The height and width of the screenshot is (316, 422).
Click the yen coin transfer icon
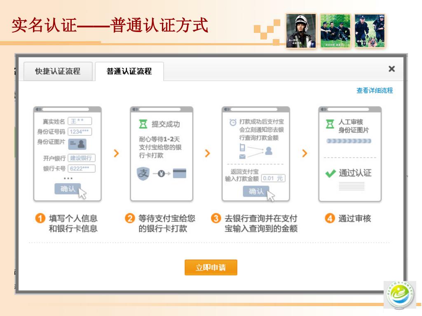click(162, 174)
